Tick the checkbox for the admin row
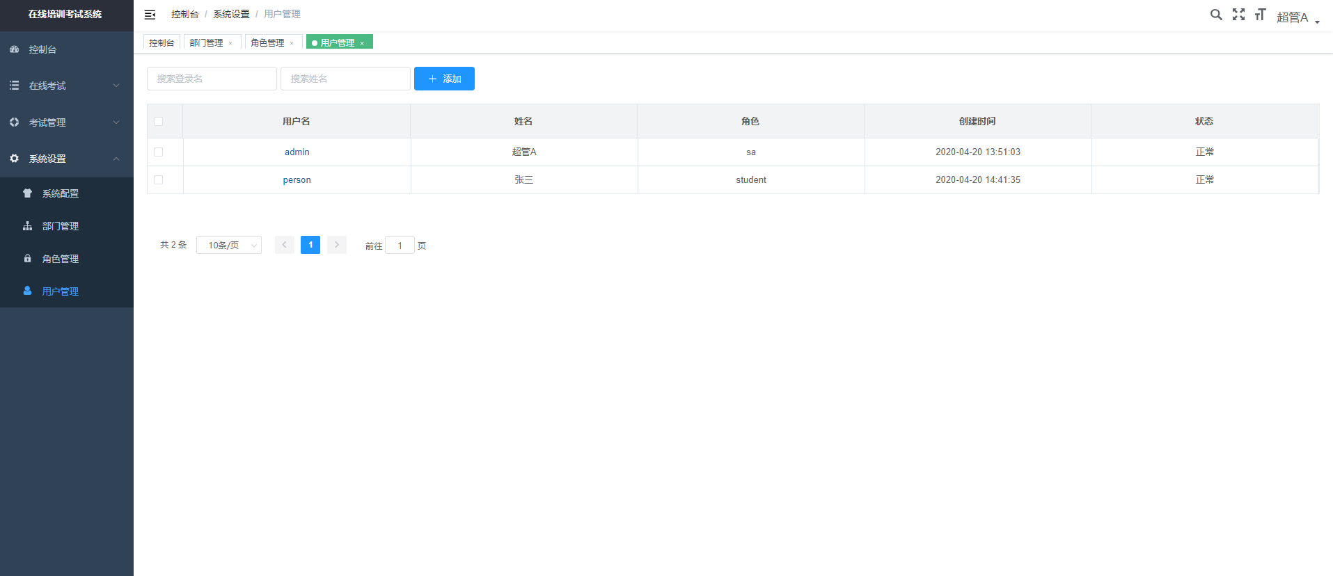 (x=159, y=152)
